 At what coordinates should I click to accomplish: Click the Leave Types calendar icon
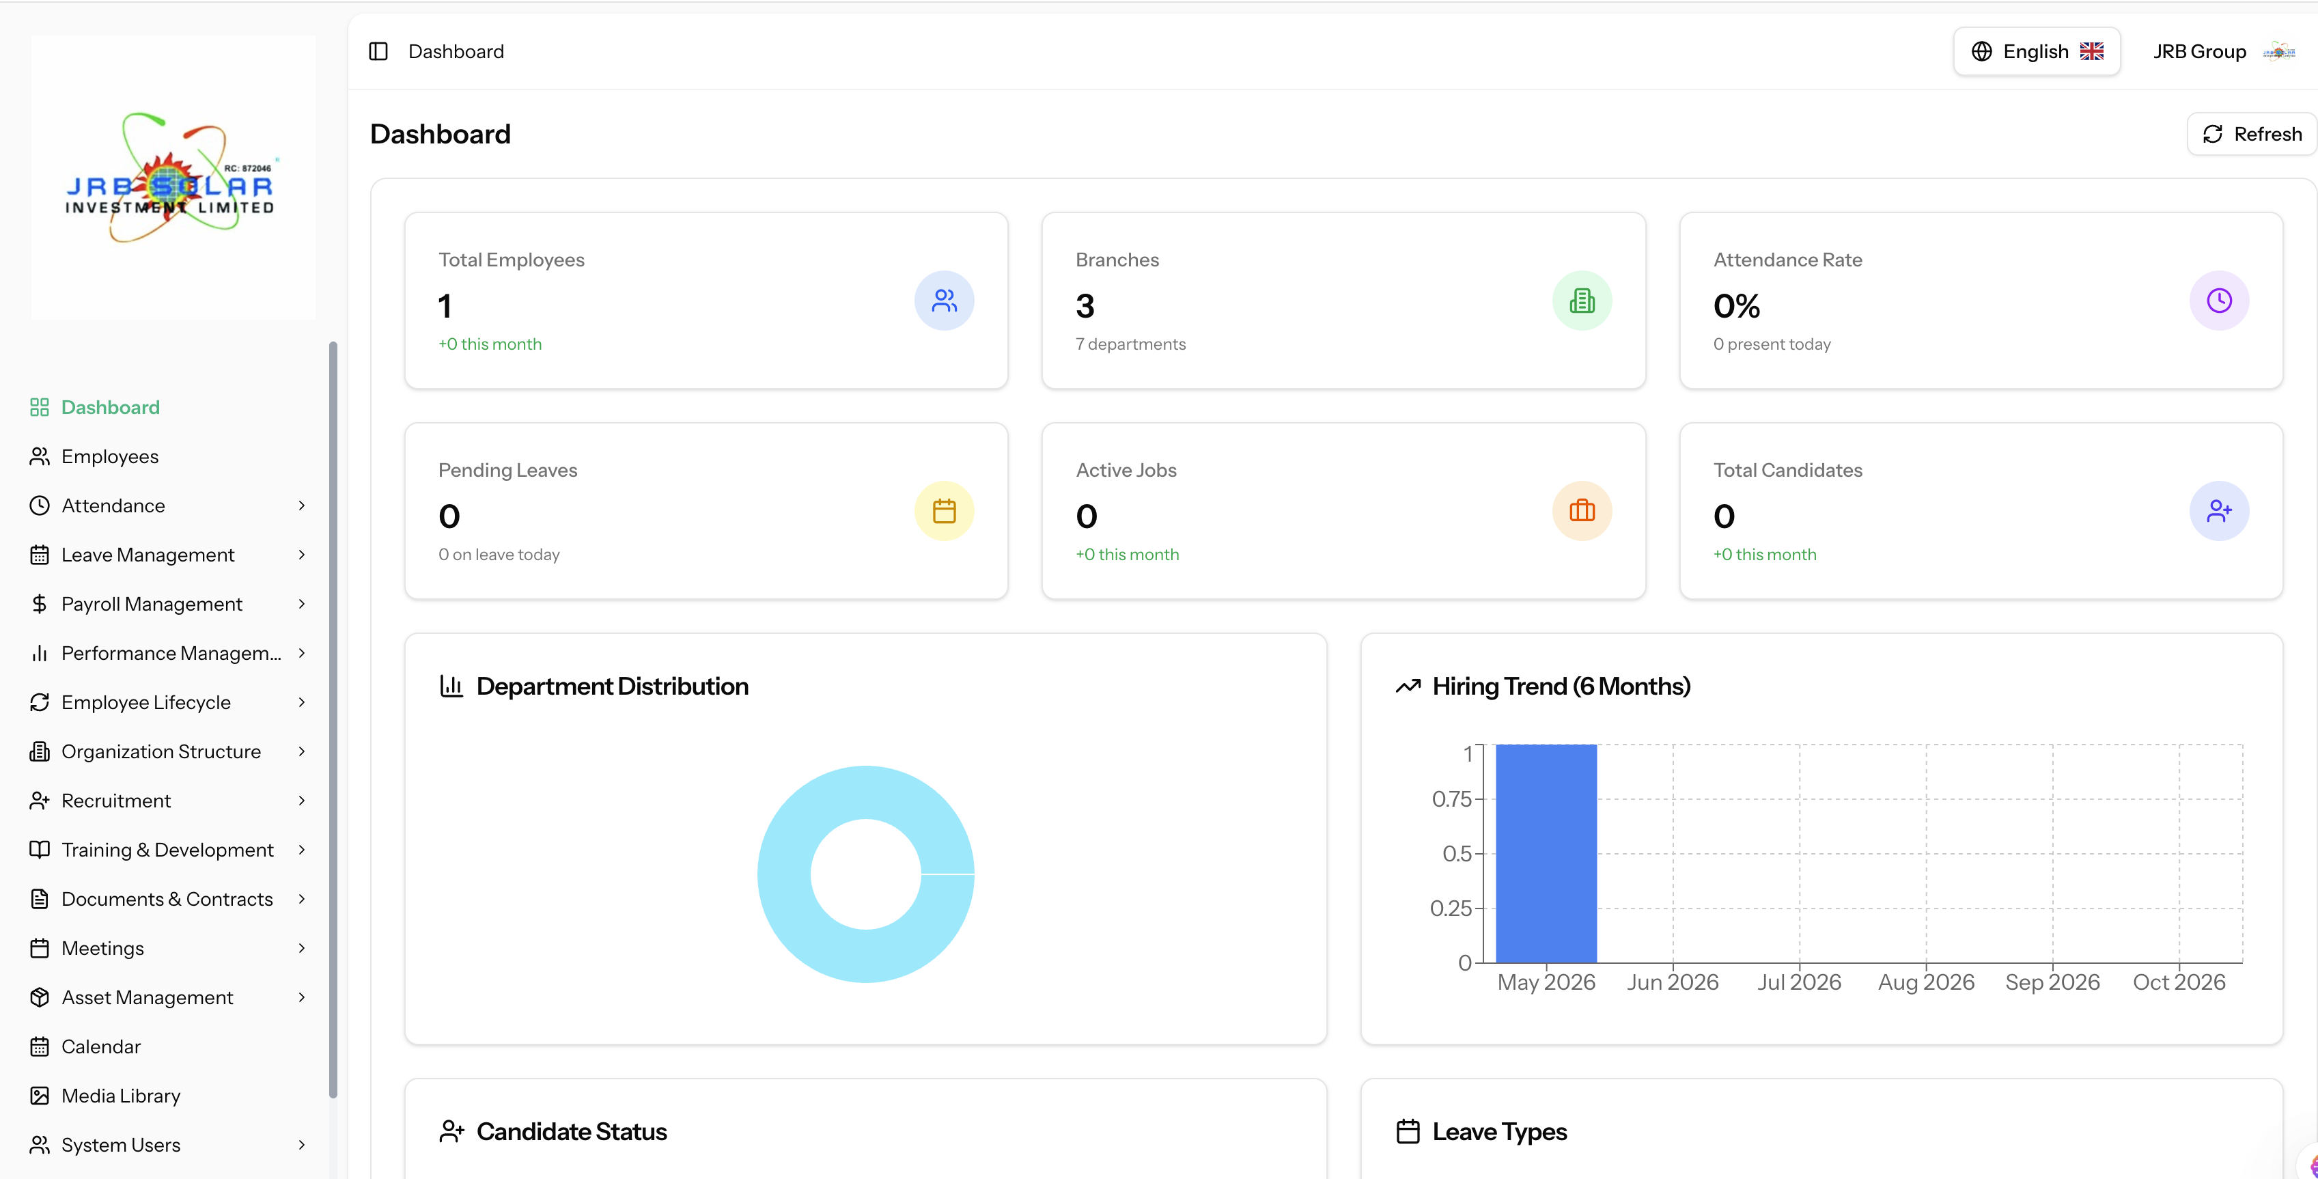pyautogui.click(x=1408, y=1131)
